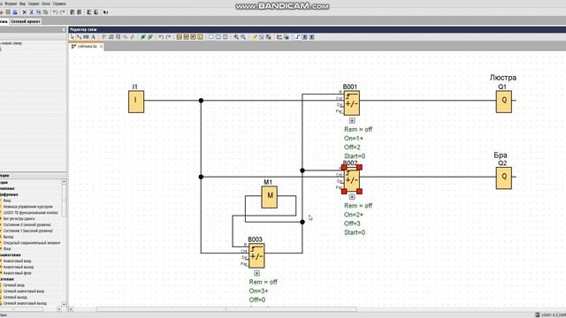The image size is (566, 318).
Task: Click the Бра label above Q2
Action: (501, 155)
